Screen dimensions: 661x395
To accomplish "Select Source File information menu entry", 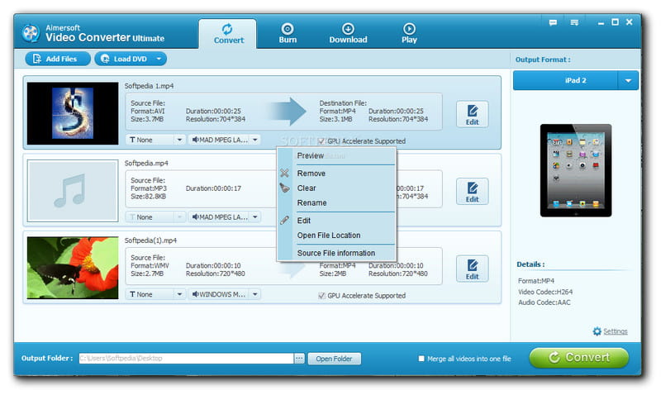I will 336,253.
